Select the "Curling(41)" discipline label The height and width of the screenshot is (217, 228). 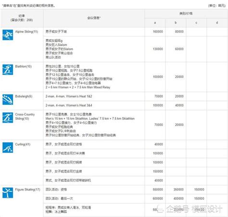(23, 144)
